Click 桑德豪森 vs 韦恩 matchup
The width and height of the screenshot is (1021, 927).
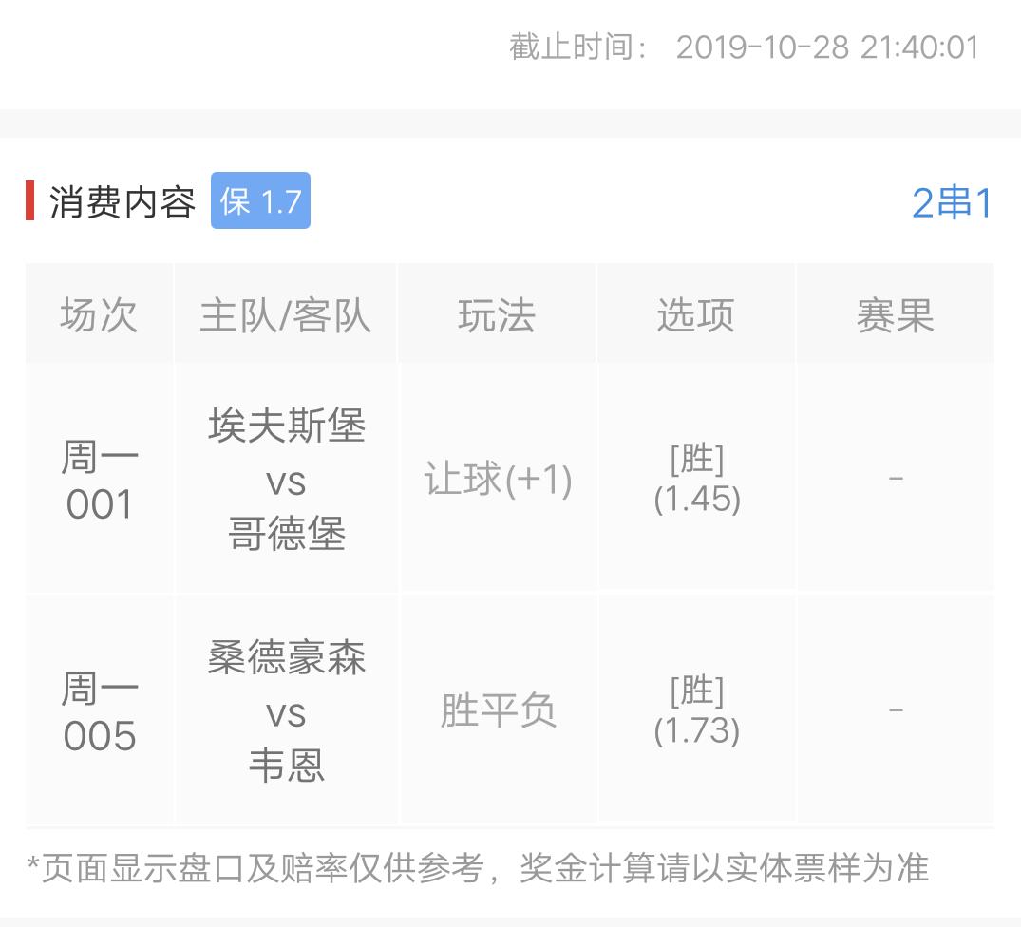286,710
